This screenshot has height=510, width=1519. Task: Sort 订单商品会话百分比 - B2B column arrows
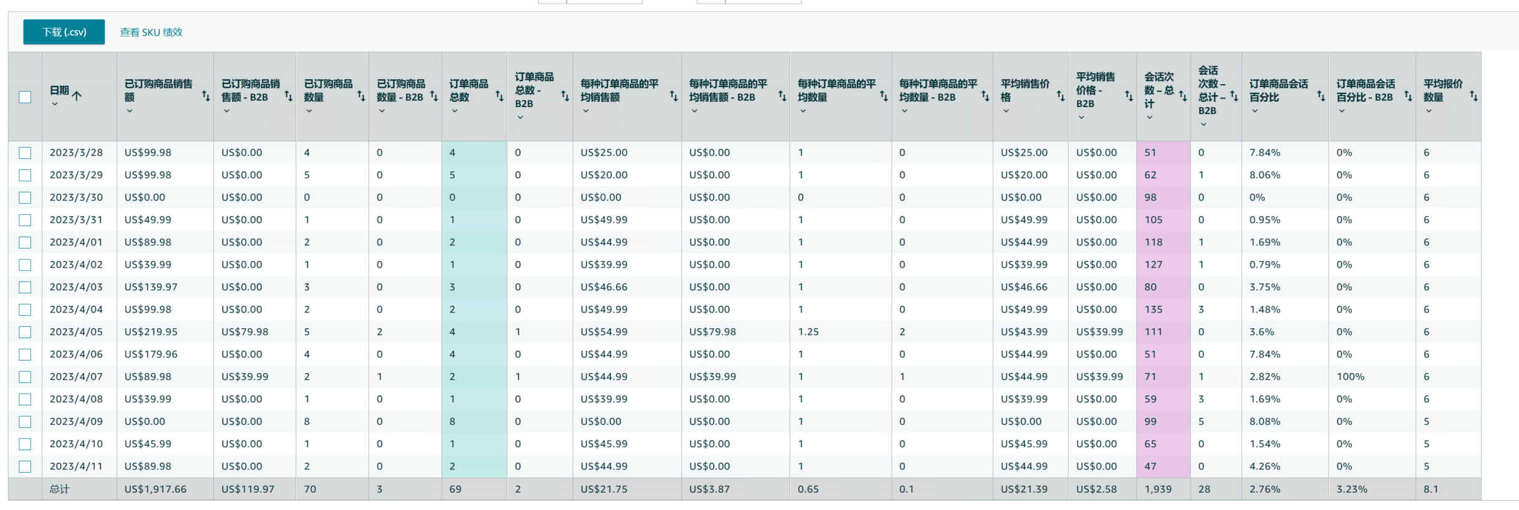click(x=1408, y=96)
